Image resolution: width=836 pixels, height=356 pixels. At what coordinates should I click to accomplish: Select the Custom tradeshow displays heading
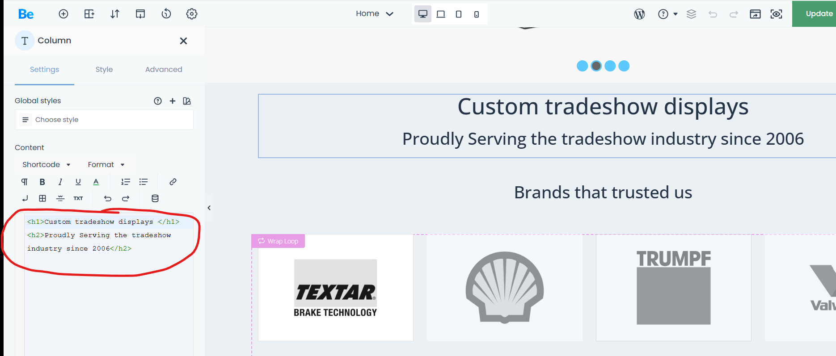click(x=603, y=107)
